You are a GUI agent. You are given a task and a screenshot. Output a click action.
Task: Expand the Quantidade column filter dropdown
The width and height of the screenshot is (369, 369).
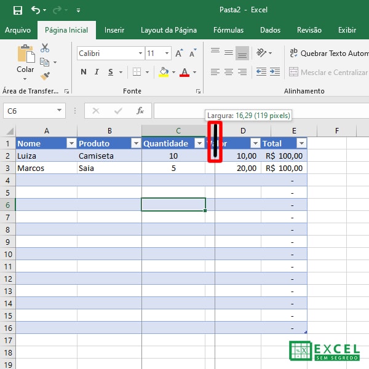pyautogui.click(x=199, y=143)
